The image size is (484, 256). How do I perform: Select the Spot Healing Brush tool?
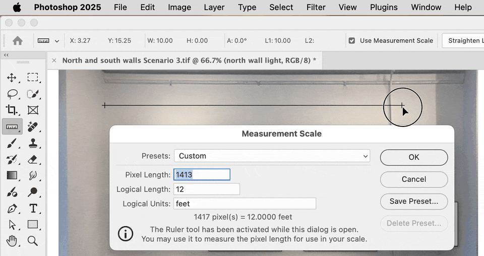point(33,127)
